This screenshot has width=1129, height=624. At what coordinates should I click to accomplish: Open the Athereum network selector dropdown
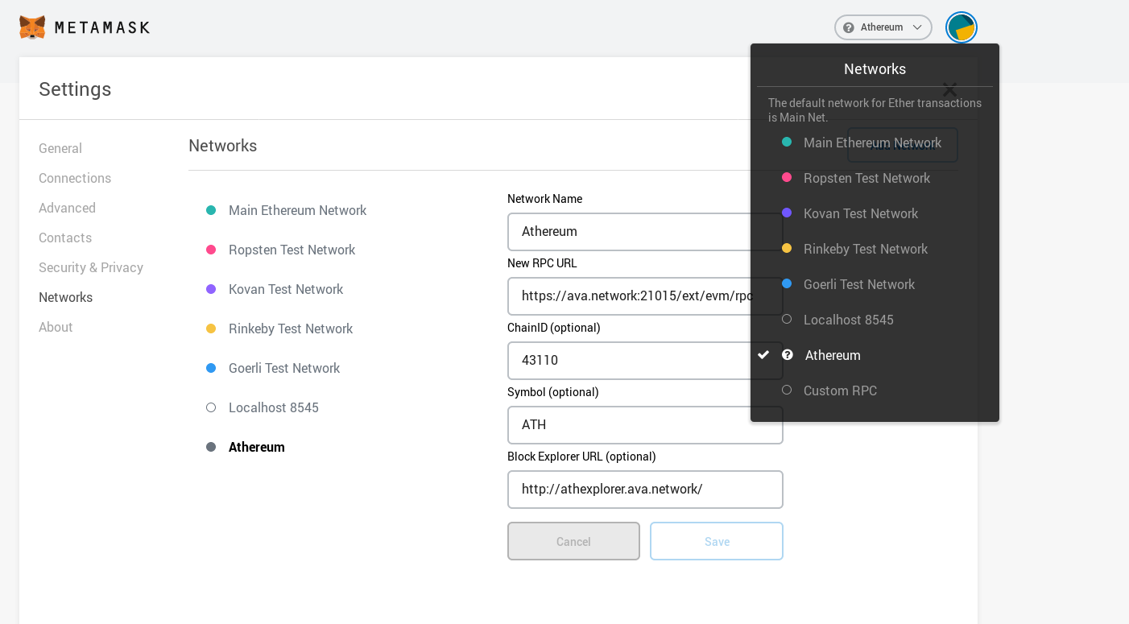[x=883, y=27]
